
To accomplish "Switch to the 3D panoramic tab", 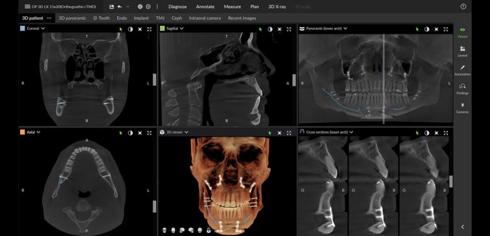I will (72, 18).
